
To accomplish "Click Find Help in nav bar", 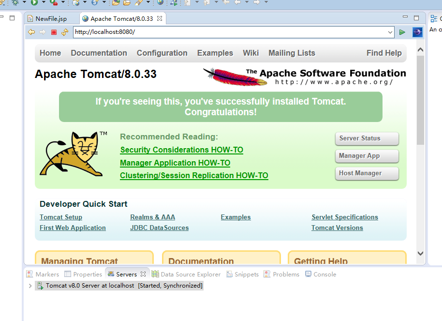I will (384, 53).
